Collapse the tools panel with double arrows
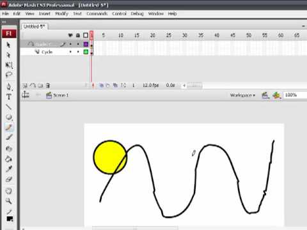Viewport: 307px width, 230px height. coord(4,22)
